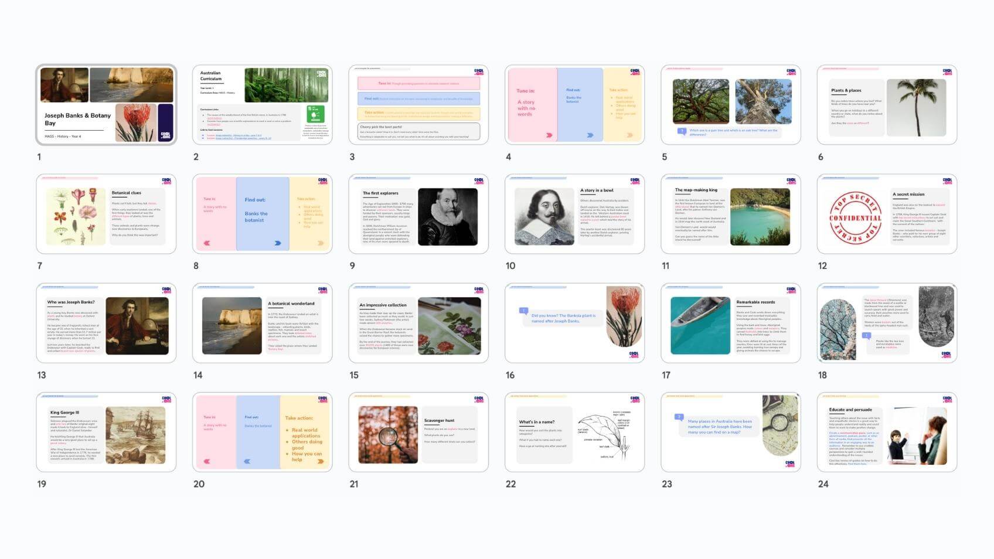Select the Plants & places slide
994x559 pixels.
(x=886, y=105)
